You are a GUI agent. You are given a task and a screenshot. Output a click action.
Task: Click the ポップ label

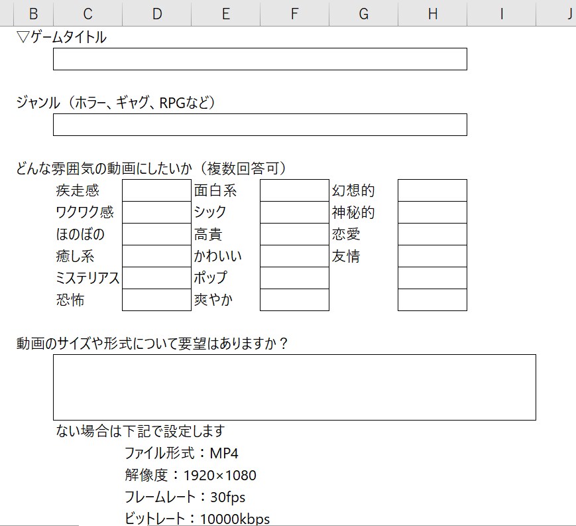(x=211, y=278)
